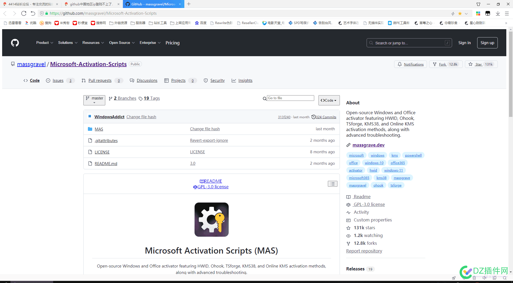Click the hwid topic tag
513x283 pixels.
[373, 170]
